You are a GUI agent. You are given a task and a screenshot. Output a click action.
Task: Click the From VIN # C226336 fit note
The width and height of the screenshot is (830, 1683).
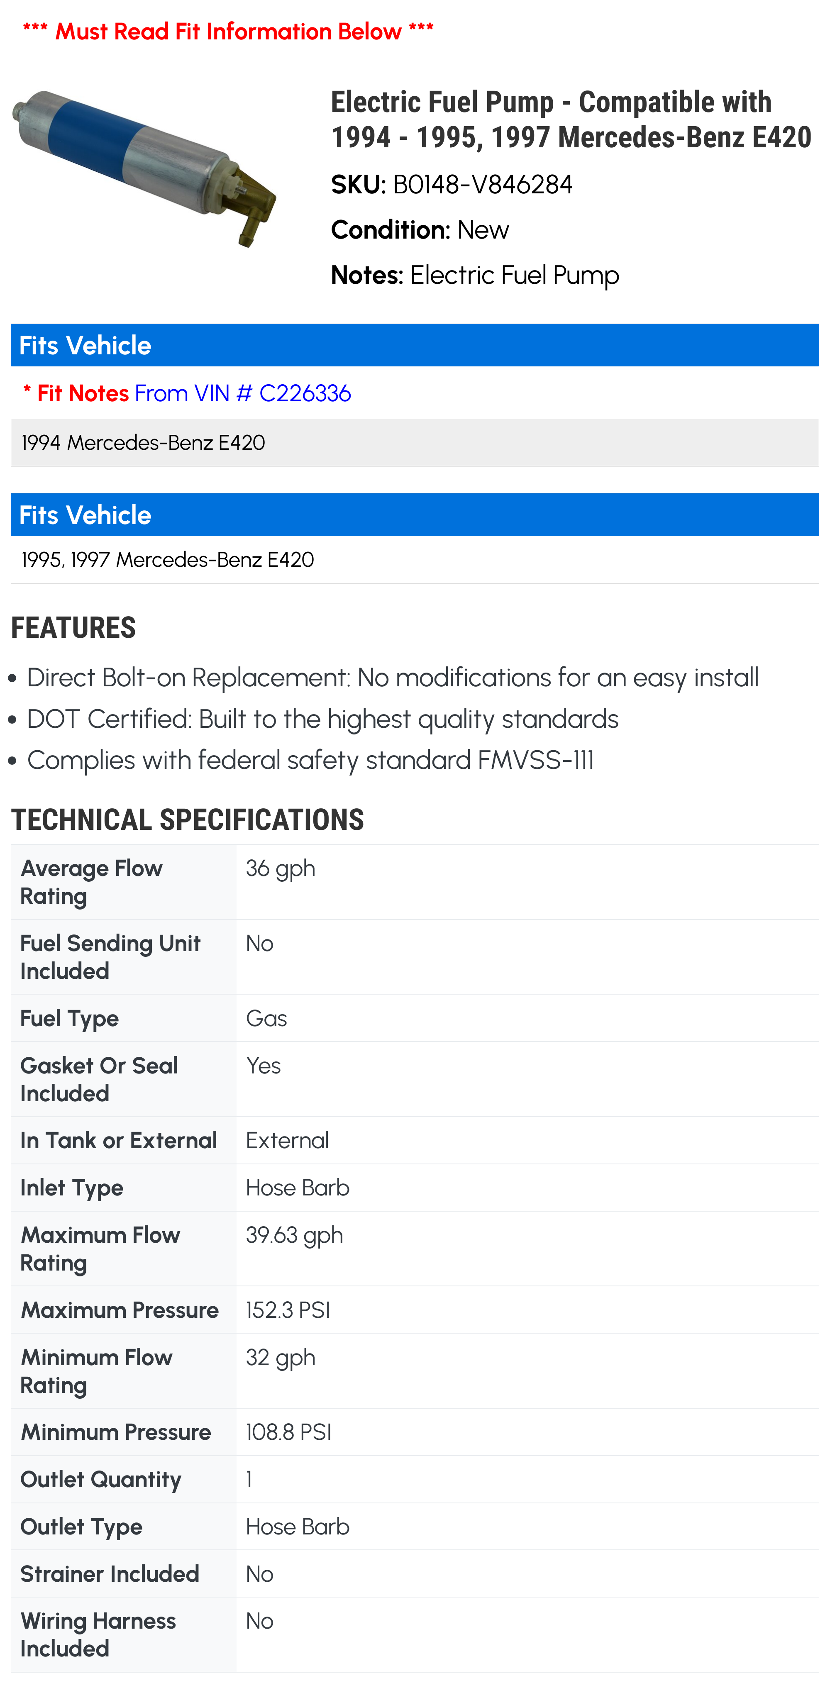coord(242,393)
